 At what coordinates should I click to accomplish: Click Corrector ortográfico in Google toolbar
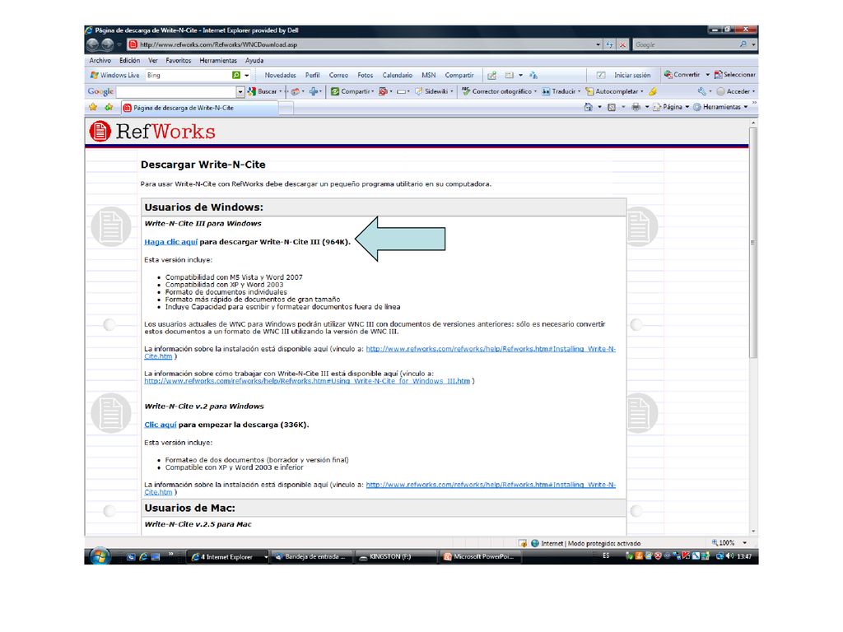[x=499, y=91]
